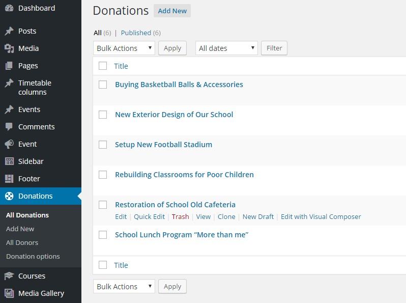Click the Pages icon in sidebar
Screen dimensions: 406x303
(9, 66)
